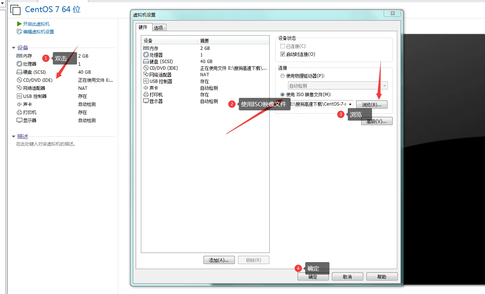Image resolution: width=485 pixels, height=294 pixels.
Task: Click the 摘要 column header
Action: [x=233, y=41]
